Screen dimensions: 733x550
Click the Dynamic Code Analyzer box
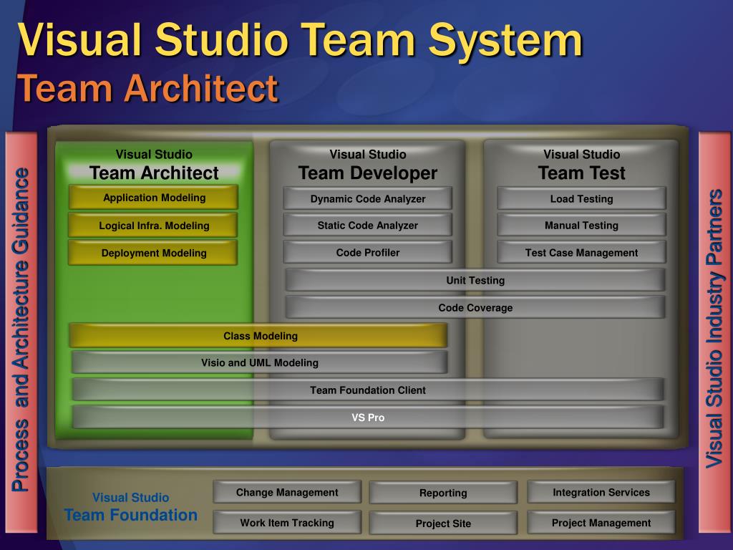tap(368, 198)
